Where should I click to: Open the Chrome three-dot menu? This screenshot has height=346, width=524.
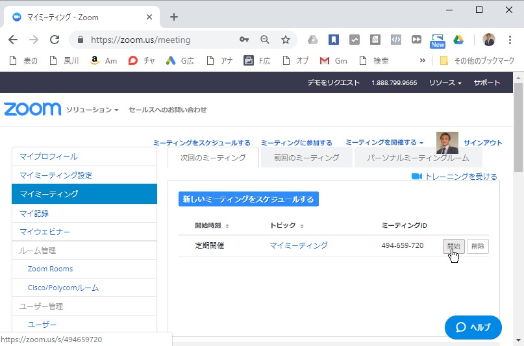[510, 40]
